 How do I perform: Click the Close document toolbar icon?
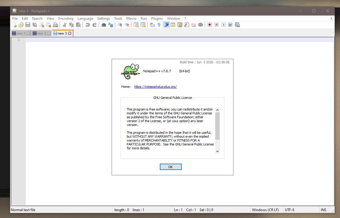coord(42,25)
